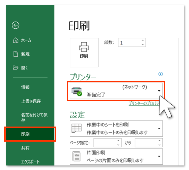
Task: Click the network printer status icon
Action: point(77,91)
